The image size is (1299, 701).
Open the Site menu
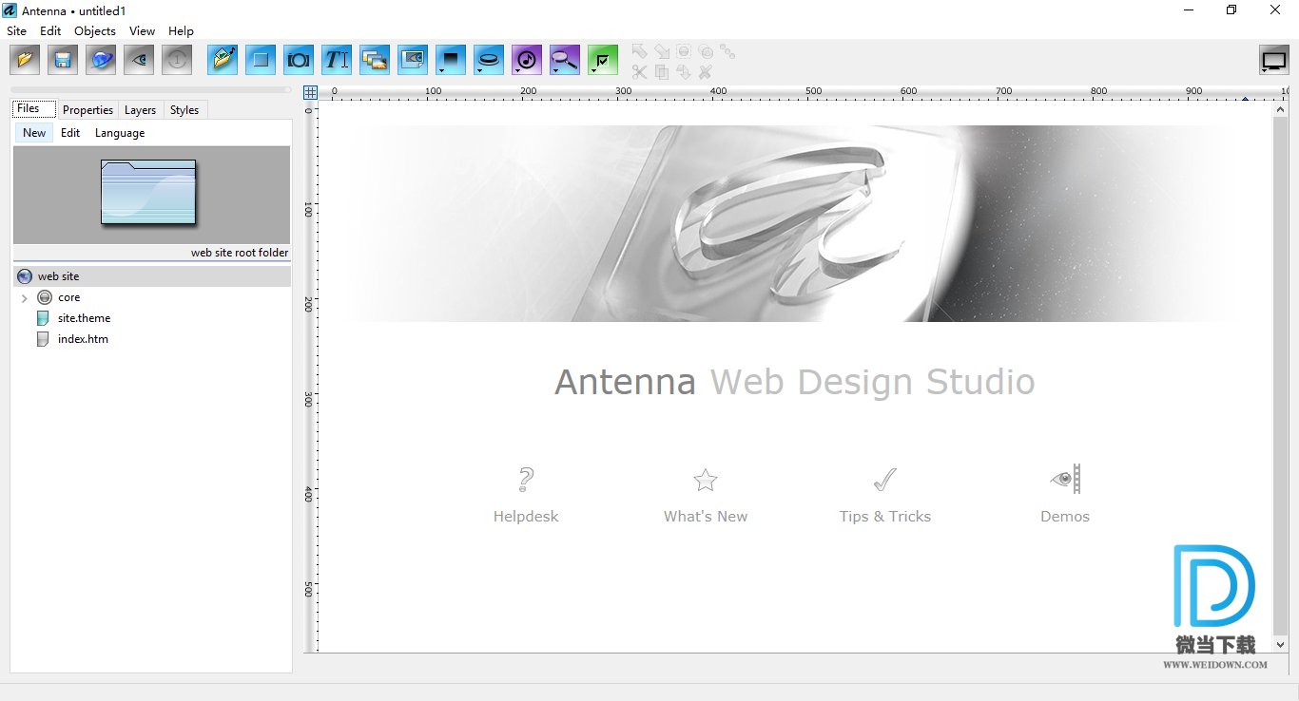point(17,30)
